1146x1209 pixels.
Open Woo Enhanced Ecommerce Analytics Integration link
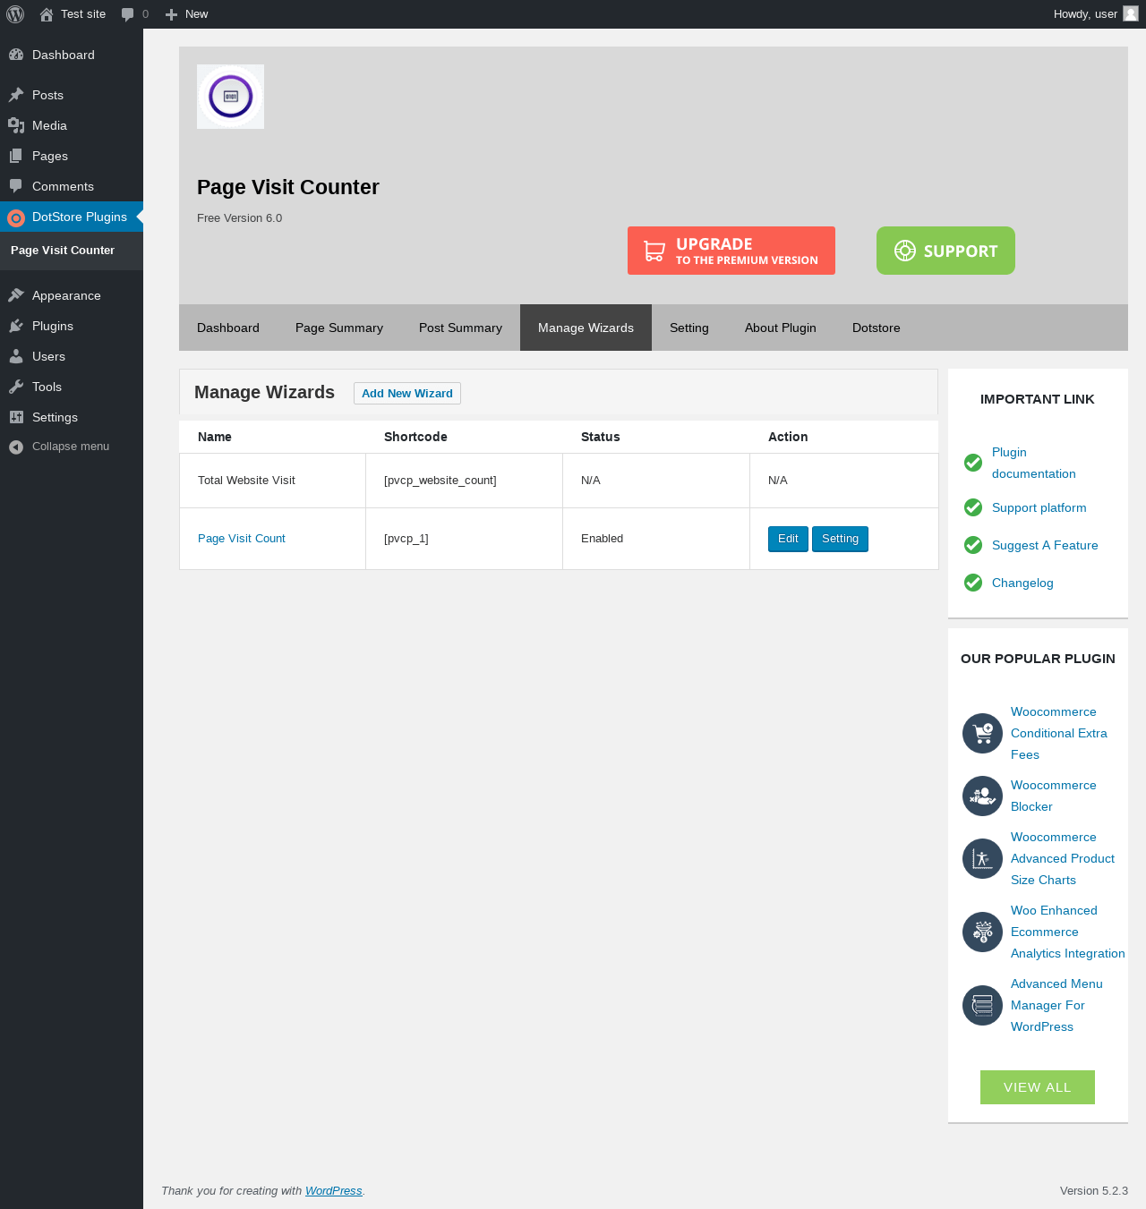(1068, 932)
